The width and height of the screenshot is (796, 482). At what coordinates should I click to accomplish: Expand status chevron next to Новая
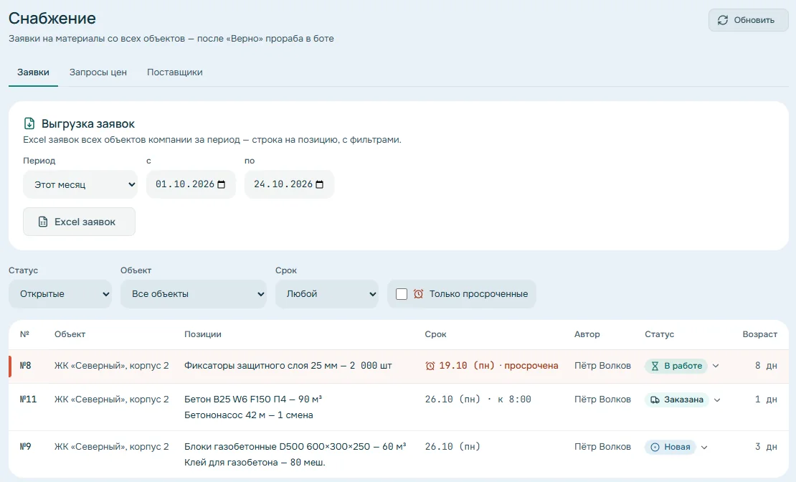point(705,448)
